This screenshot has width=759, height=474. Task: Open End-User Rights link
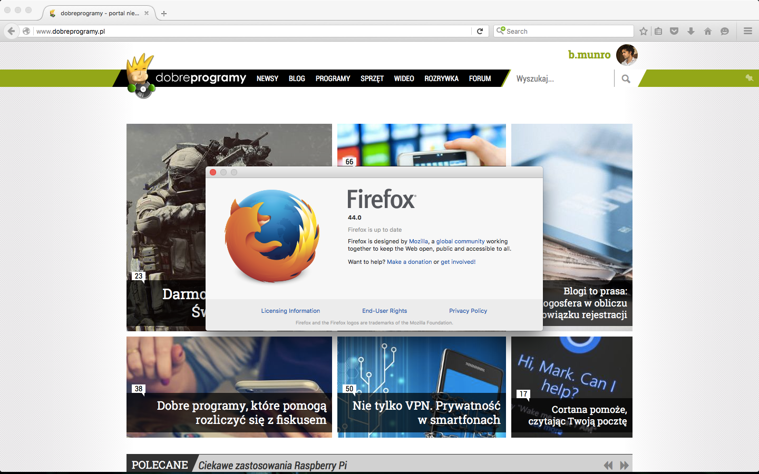point(384,311)
